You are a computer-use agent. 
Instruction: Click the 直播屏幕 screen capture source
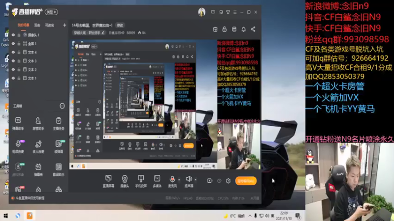108,181
